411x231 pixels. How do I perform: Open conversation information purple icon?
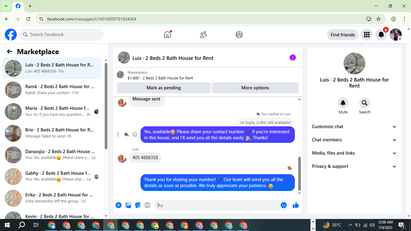[293, 57]
